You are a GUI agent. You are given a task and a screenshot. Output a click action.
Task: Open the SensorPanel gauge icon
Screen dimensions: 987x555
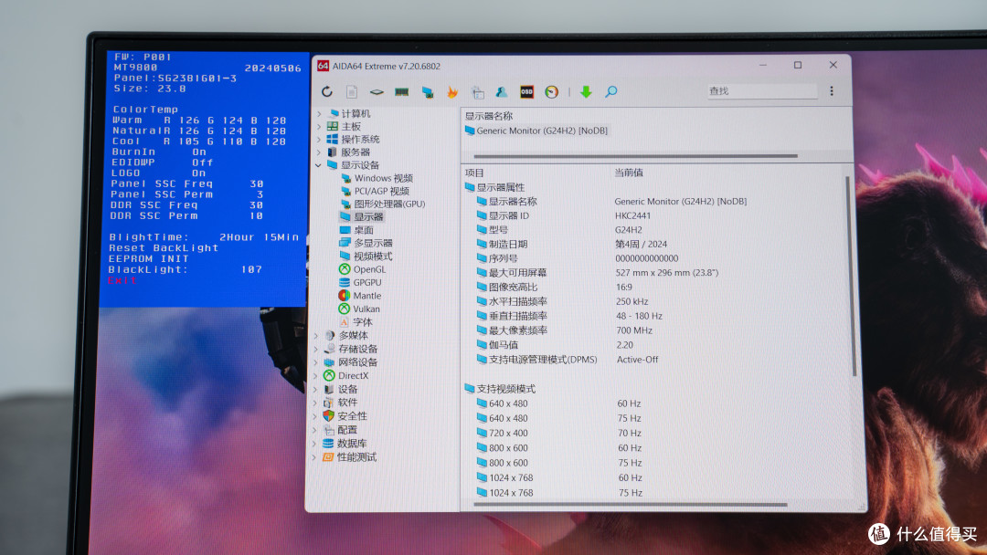coord(552,91)
